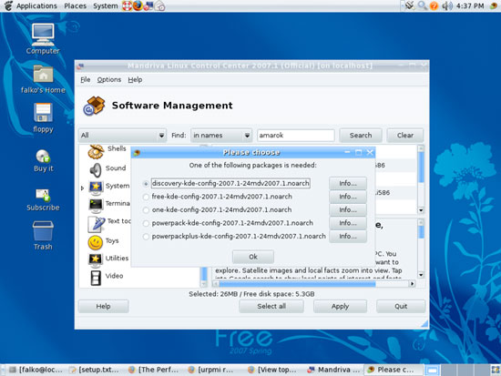Open the File menu

click(86, 79)
